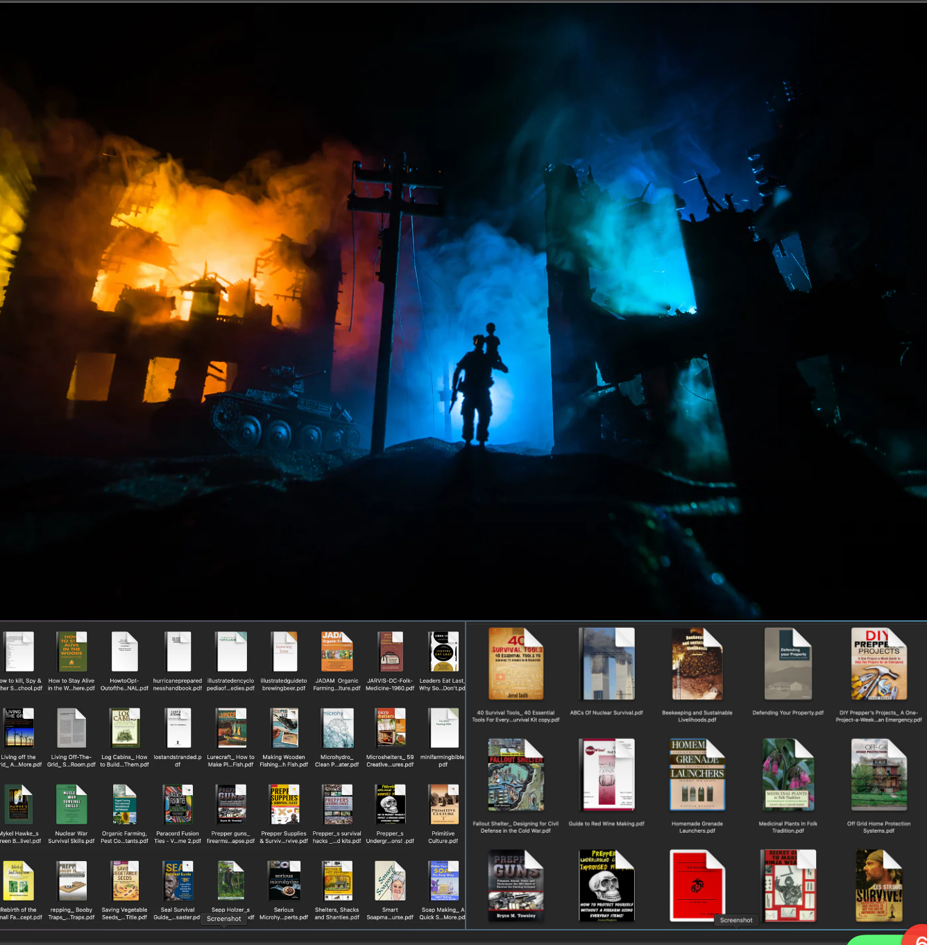Open the Nuclear War Survival Skills PDF
This screenshot has height=945, width=927.
[71, 804]
